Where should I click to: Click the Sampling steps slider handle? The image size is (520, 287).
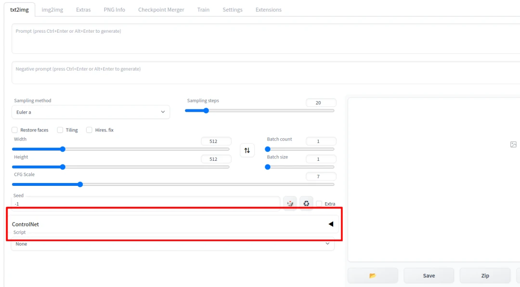pos(206,111)
